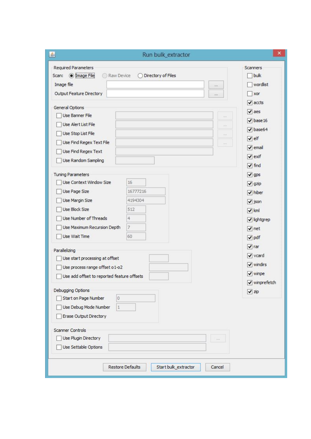Image resolution: width=311 pixels, height=439 pixels.
Task: Enable Use Banner File
Action: tap(59, 116)
